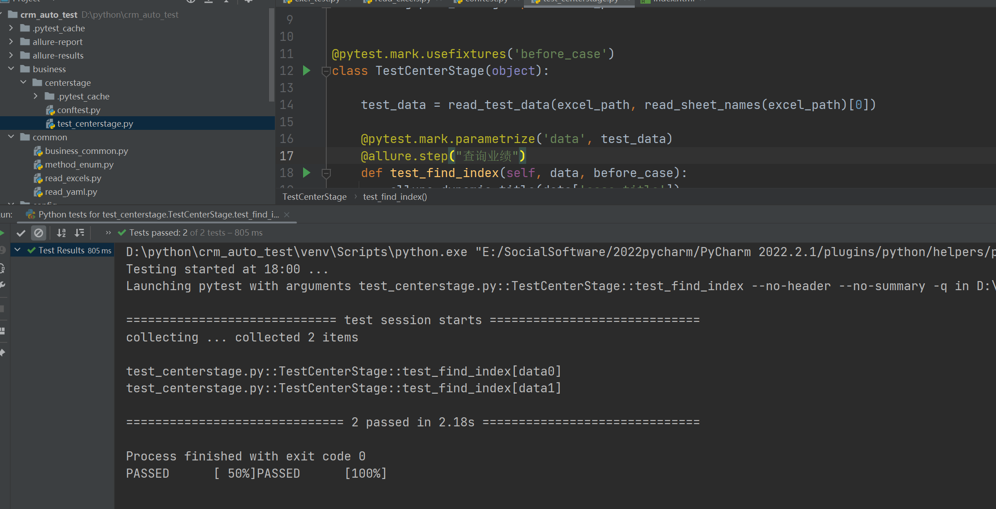Show more test toolbar actions chevron
The image size is (996, 509).
[108, 232]
